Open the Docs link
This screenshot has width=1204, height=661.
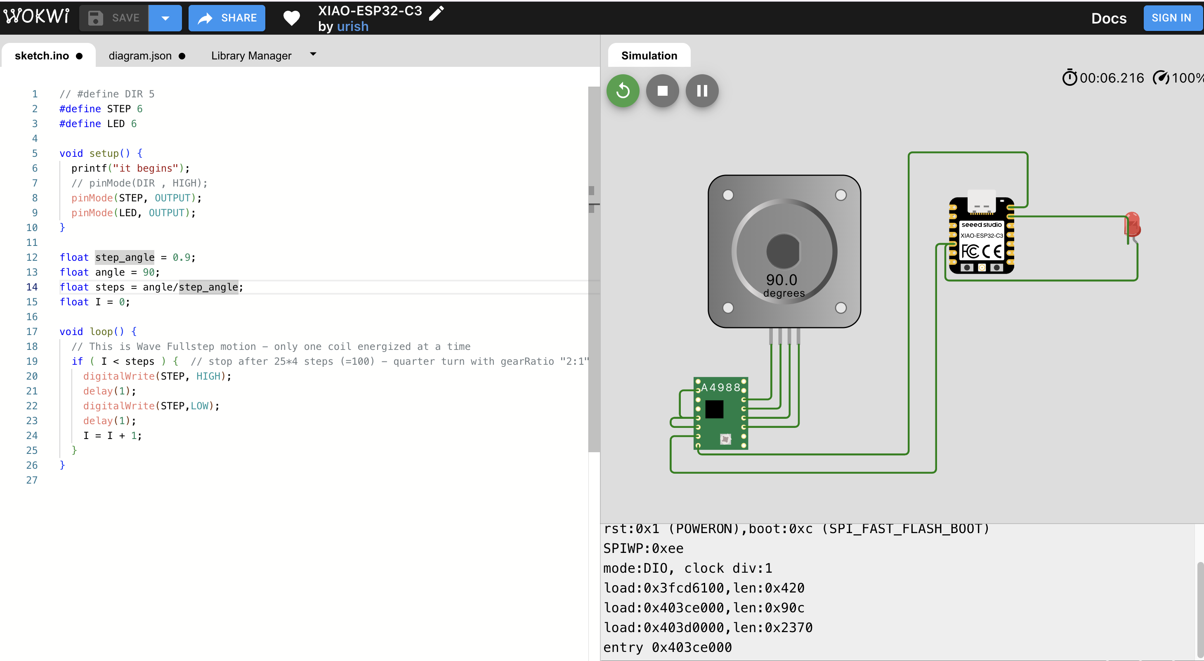(x=1109, y=18)
